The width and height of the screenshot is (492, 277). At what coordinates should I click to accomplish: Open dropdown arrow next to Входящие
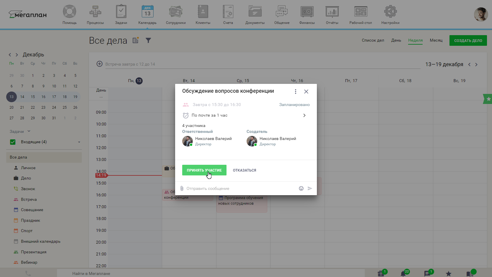79,142
